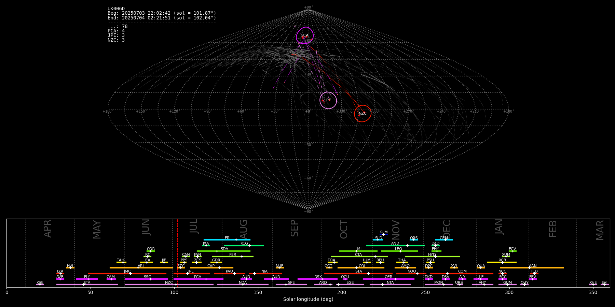Click the PCA radiant circle on sky map
Viewport: 615px width, 307px height.
[305, 35]
